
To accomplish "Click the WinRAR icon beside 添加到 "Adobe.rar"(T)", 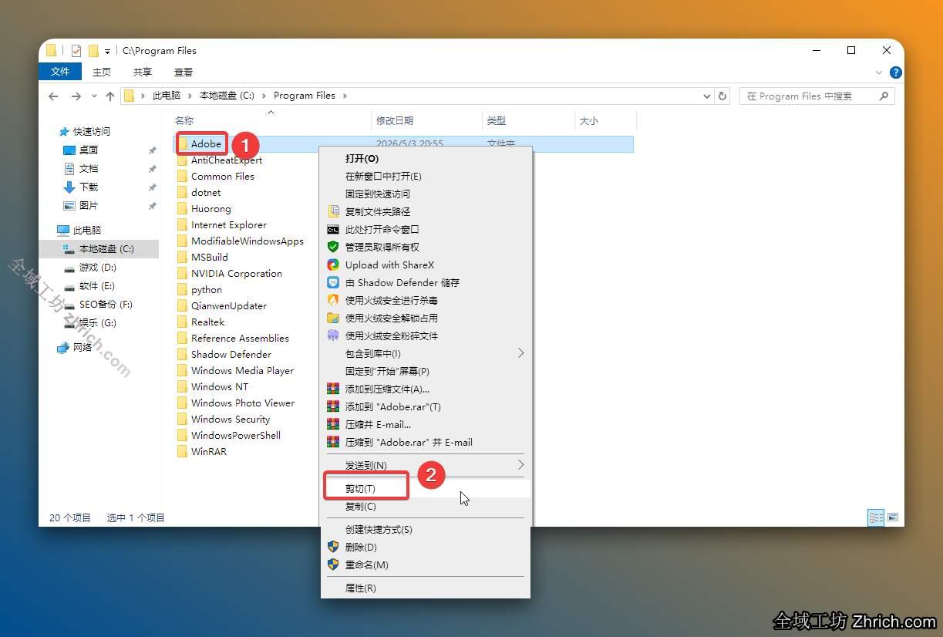I will [333, 406].
